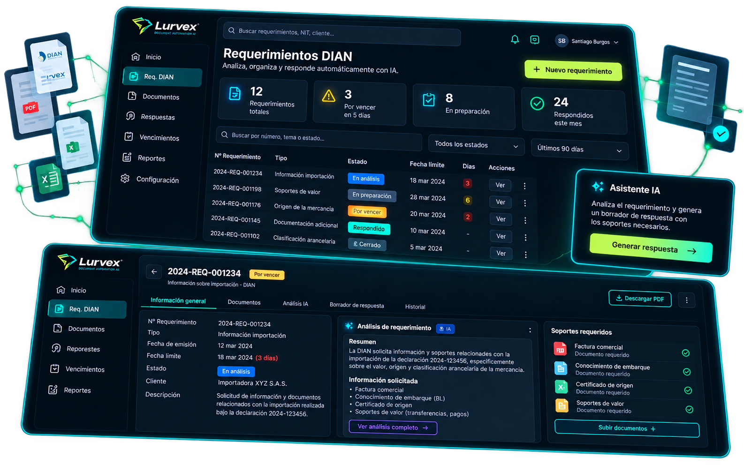The image size is (744, 465).
Task: Click the Reportes icon in the top sidebar
Action: (127, 157)
